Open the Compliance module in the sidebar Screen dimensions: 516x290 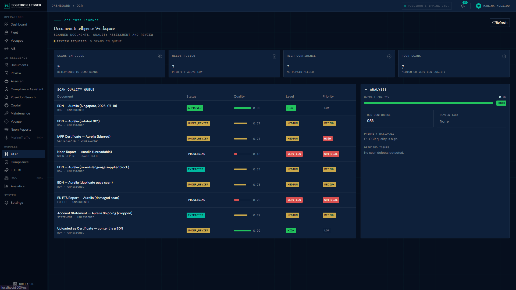tap(24, 162)
